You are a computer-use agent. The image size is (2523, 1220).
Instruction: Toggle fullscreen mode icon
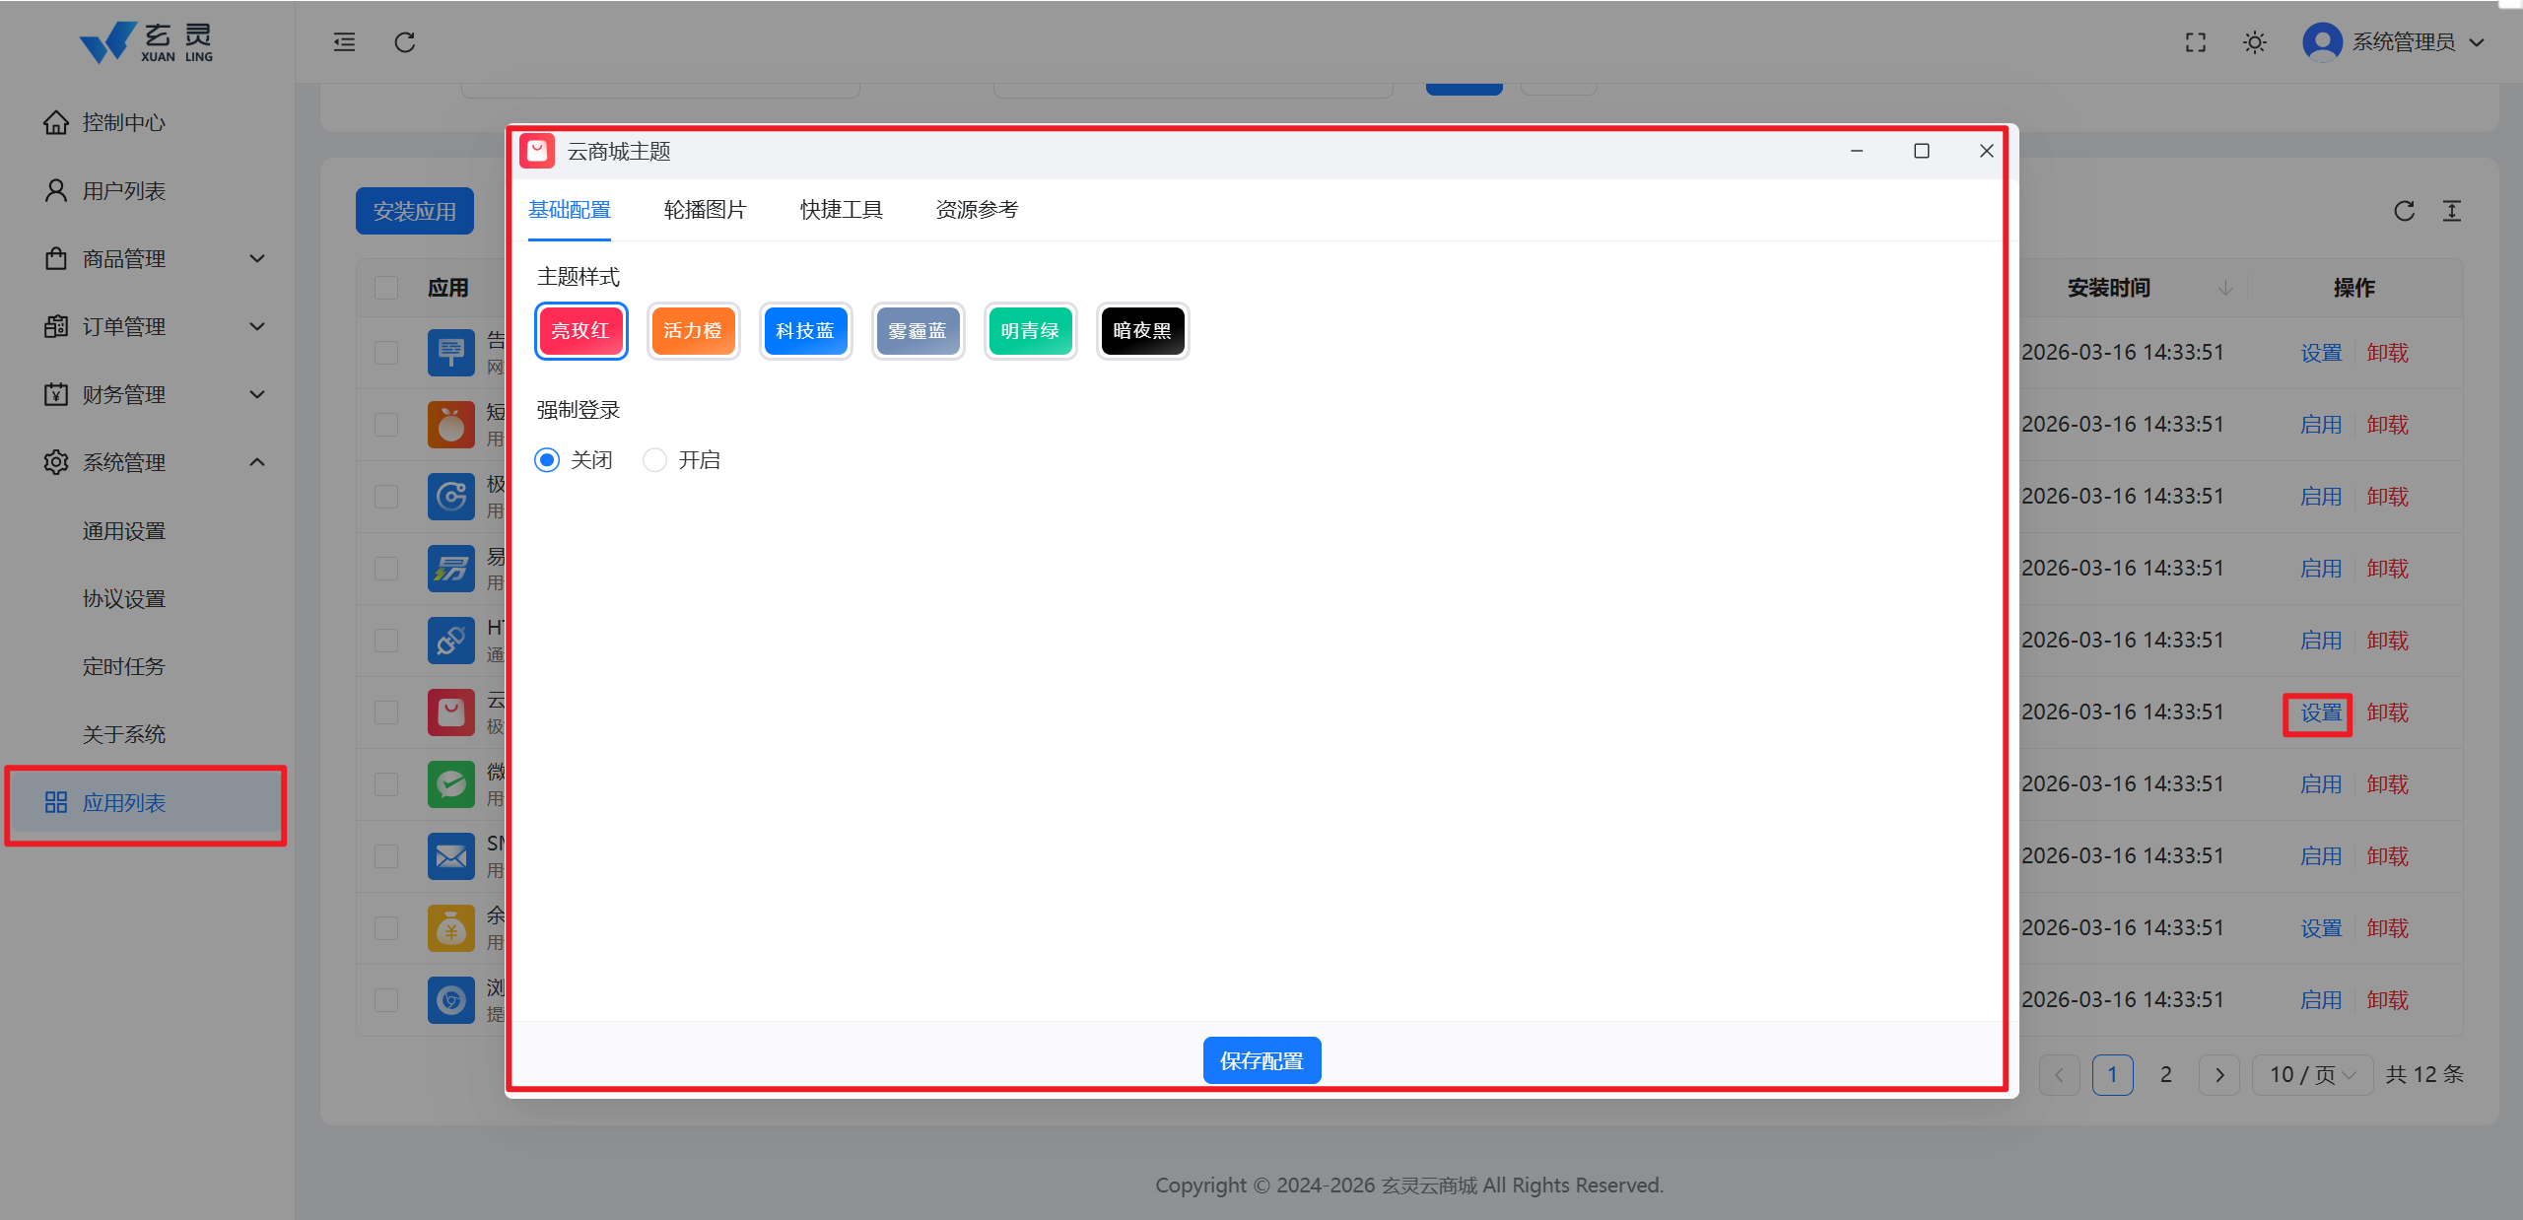2195,42
